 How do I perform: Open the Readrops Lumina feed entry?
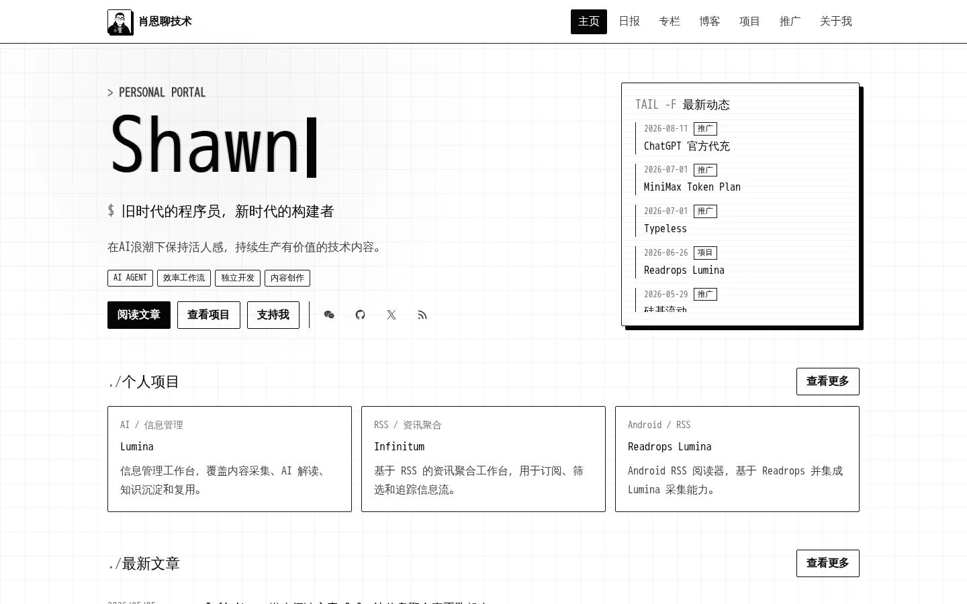[x=684, y=270]
